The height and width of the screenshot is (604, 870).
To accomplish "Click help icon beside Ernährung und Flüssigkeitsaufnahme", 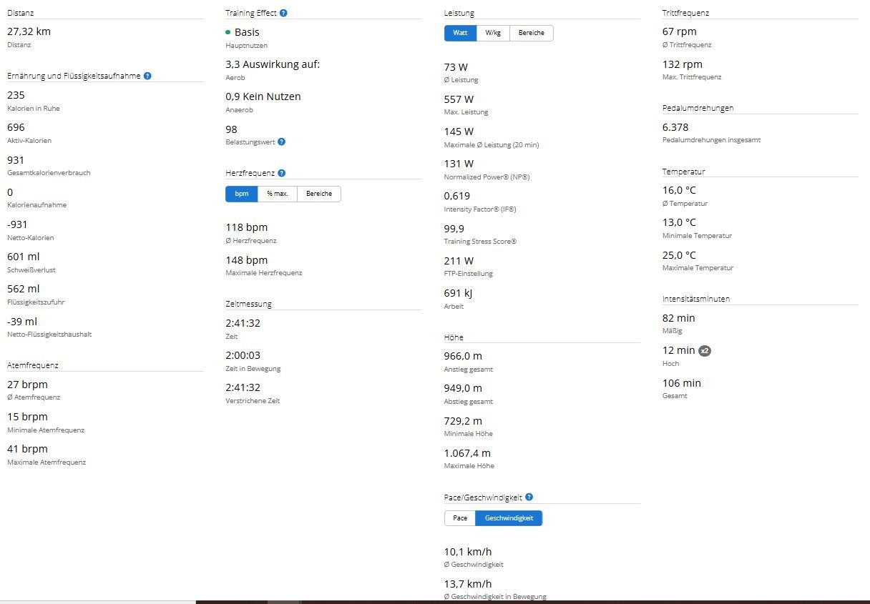I will point(147,76).
